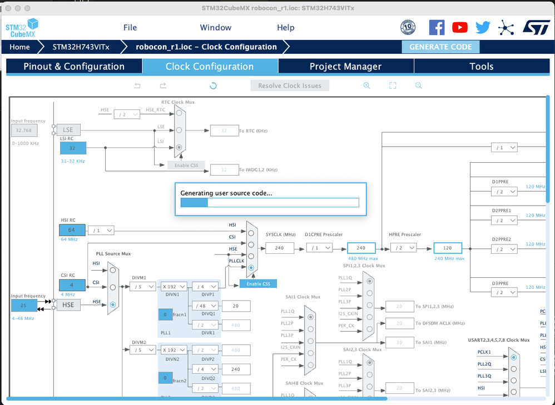Select CSI in PLL Source Mux

pyautogui.click(x=113, y=287)
